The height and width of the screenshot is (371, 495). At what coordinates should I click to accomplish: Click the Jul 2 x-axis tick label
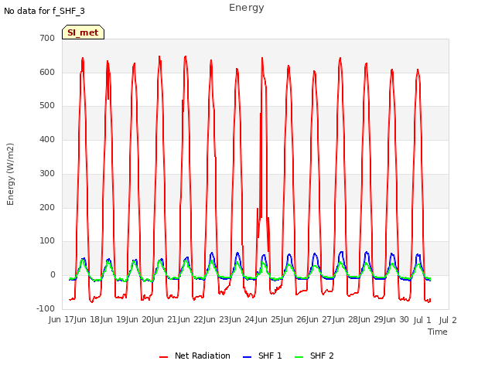(x=448, y=320)
